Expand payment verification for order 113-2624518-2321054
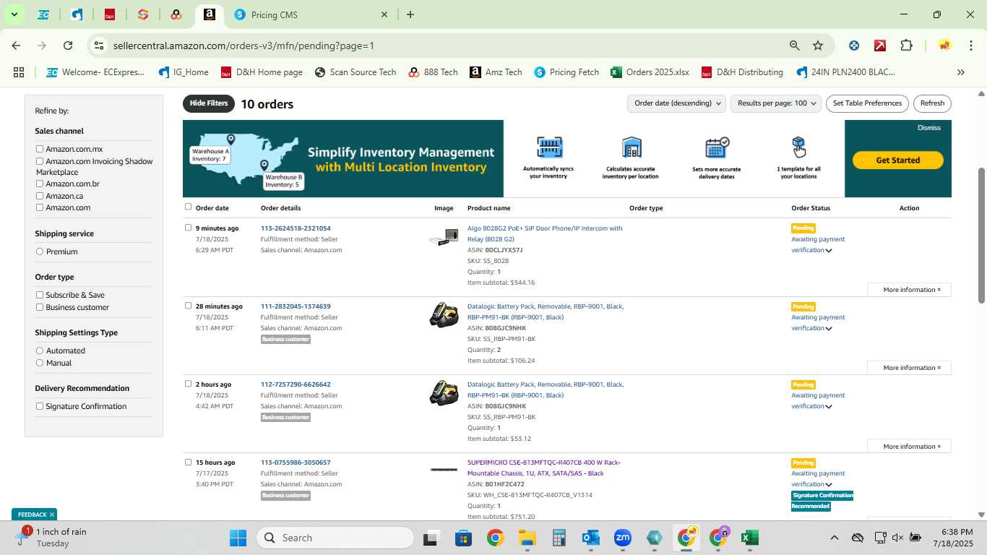 click(829, 251)
